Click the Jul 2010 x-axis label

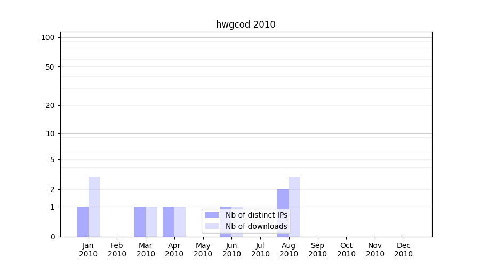[x=260, y=250]
